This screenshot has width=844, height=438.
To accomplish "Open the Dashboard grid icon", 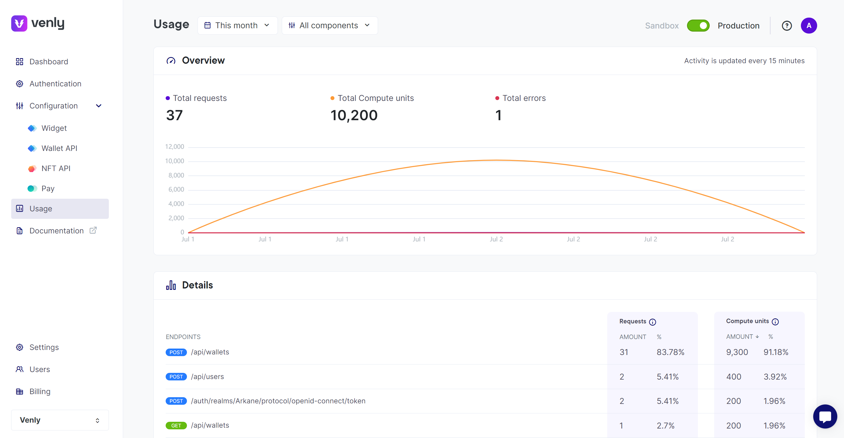I will tap(20, 61).
